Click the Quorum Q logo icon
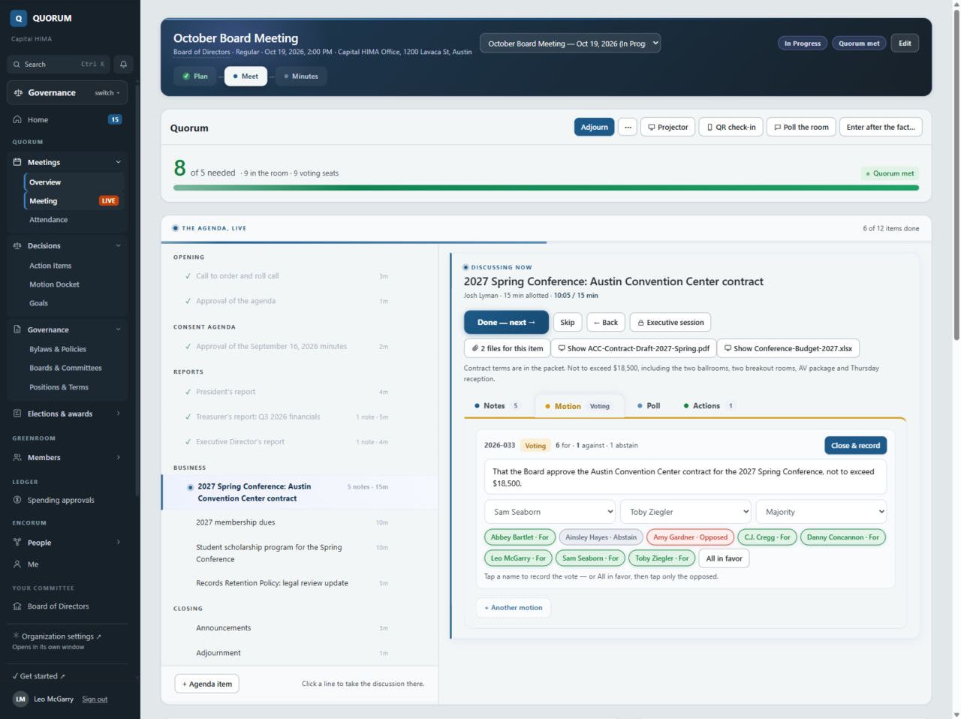Image resolution: width=961 pixels, height=719 pixels. point(19,18)
